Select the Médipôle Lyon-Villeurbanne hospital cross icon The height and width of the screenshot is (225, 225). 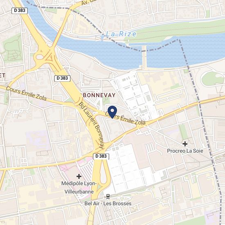(79, 176)
